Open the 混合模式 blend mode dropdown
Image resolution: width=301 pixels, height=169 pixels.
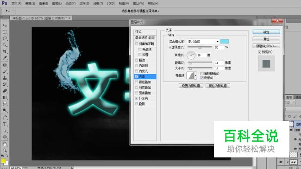tap(203, 42)
